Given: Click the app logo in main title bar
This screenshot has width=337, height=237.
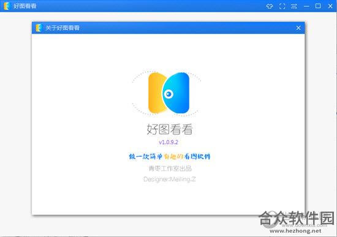Looking at the screenshot, I should pyautogui.click(x=7, y=6).
